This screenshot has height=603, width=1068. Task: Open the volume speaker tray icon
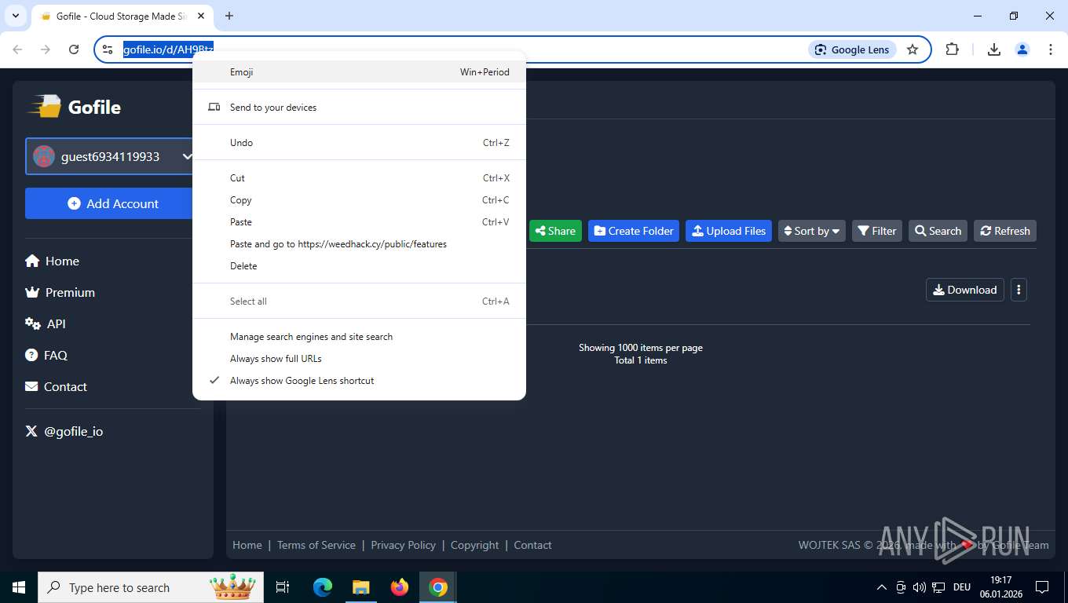[x=919, y=587]
